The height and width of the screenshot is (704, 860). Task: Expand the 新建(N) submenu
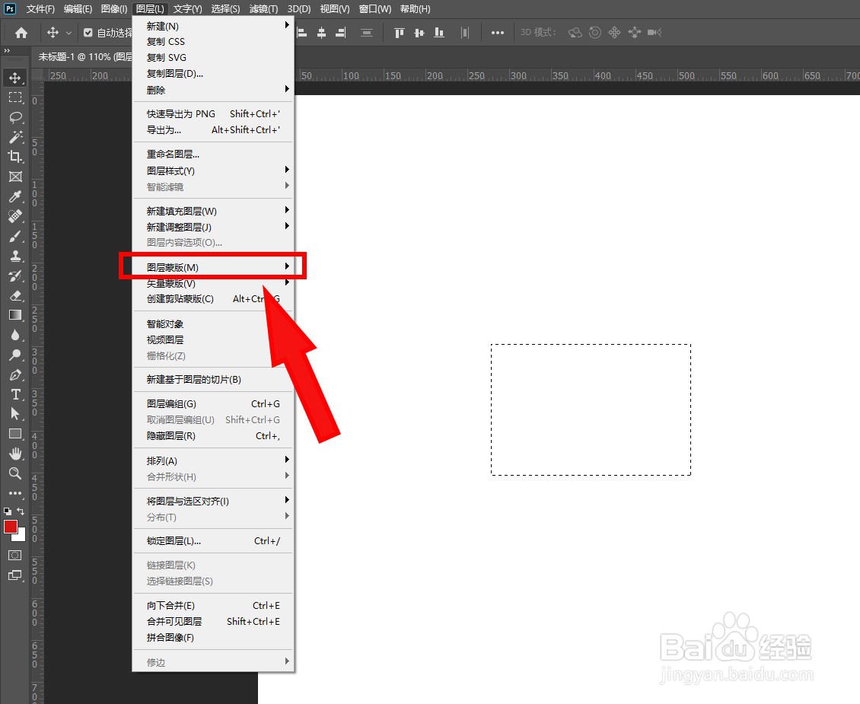click(x=213, y=26)
